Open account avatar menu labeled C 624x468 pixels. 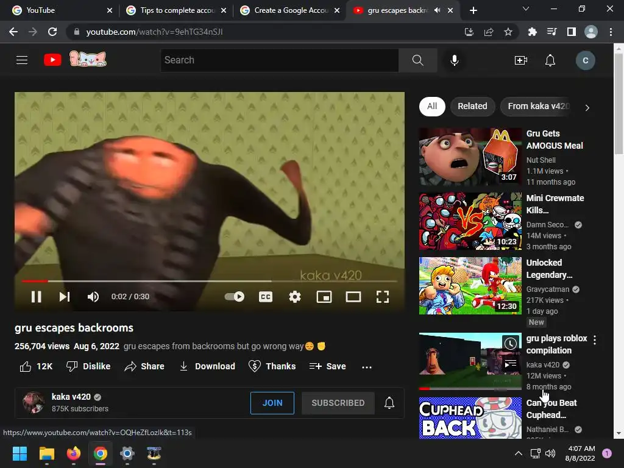[585, 60]
